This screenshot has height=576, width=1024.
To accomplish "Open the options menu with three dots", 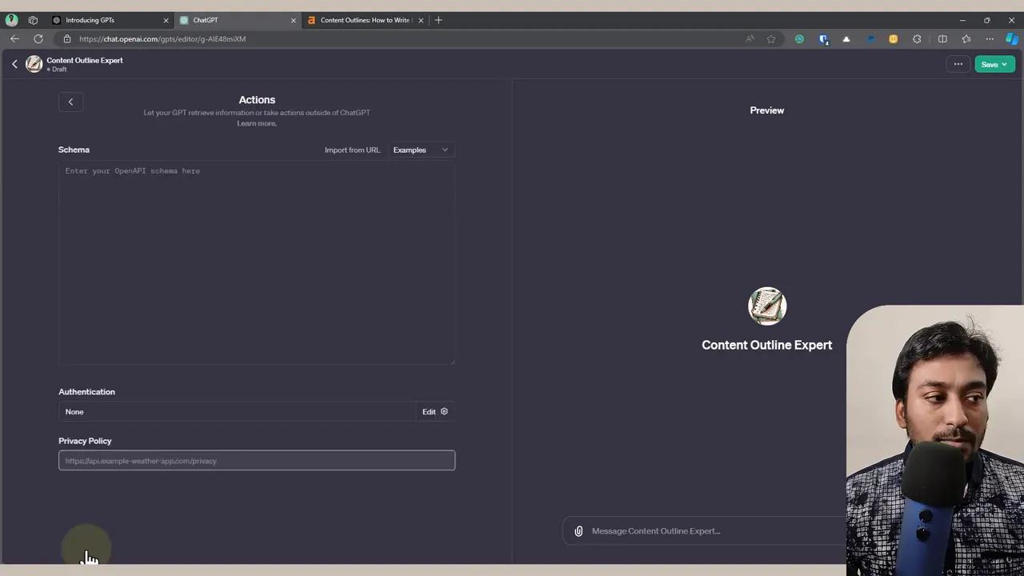I will tap(958, 64).
